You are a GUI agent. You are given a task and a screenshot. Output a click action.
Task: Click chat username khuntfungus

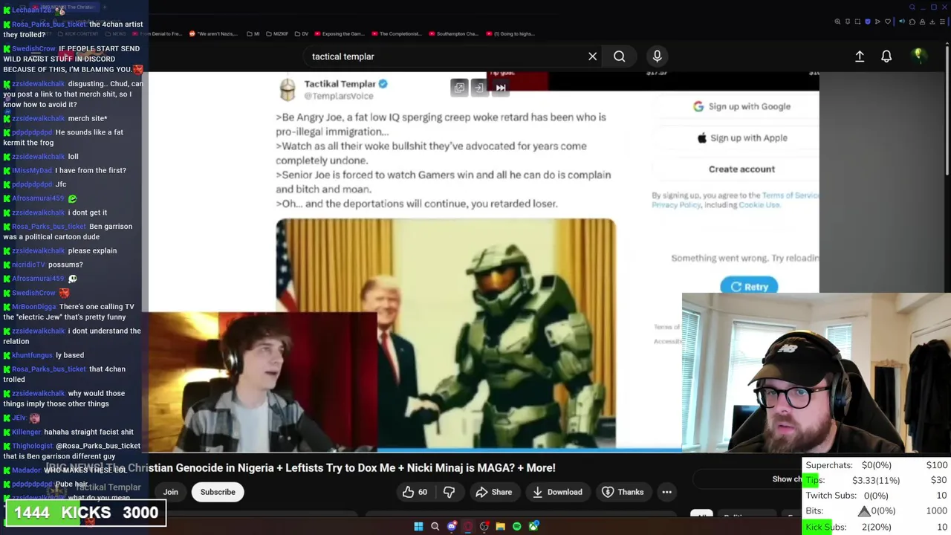[32, 355]
